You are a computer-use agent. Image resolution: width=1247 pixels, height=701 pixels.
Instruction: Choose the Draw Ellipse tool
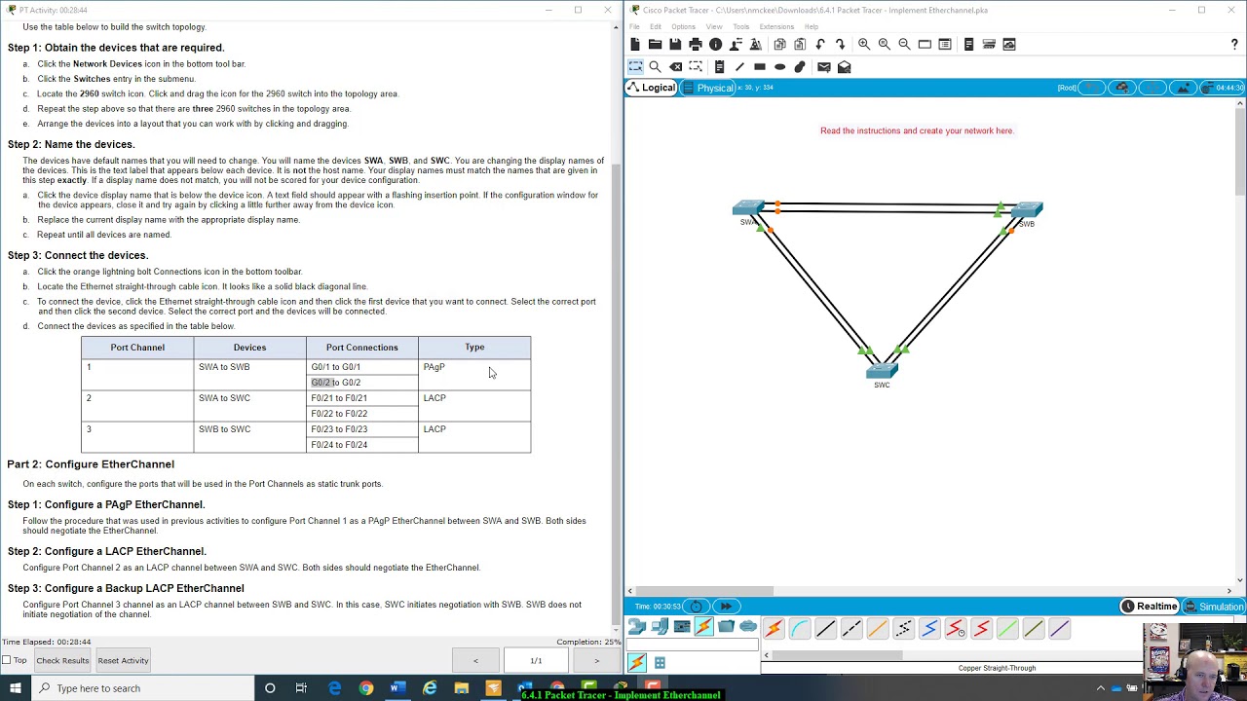pyautogui.click(x=779, y=67)
